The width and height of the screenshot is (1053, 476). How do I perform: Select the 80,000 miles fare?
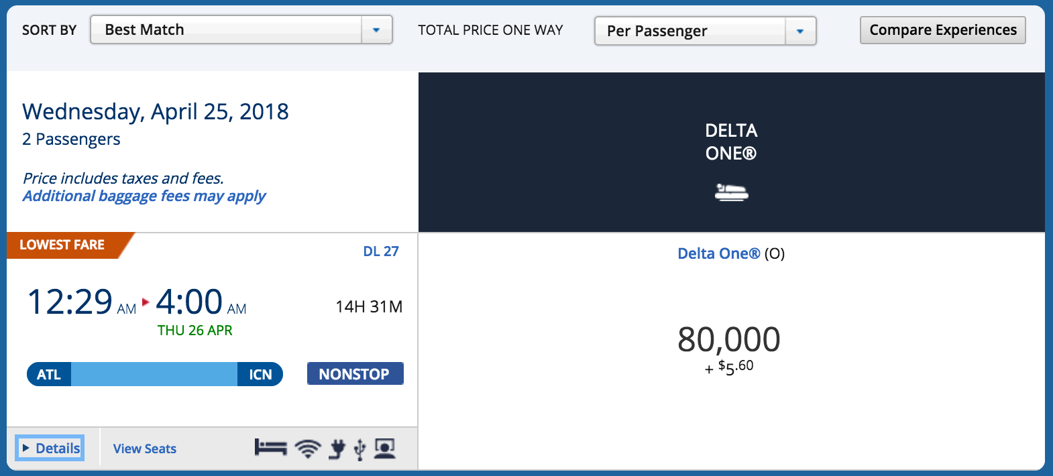tap(729, 340)
